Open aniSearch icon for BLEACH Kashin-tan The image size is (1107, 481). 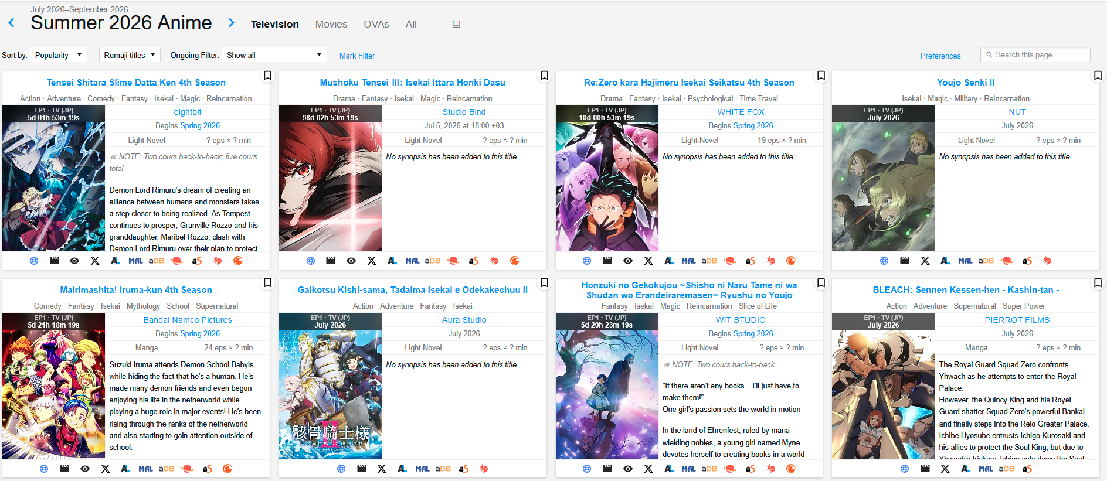tap(1027, 469)
